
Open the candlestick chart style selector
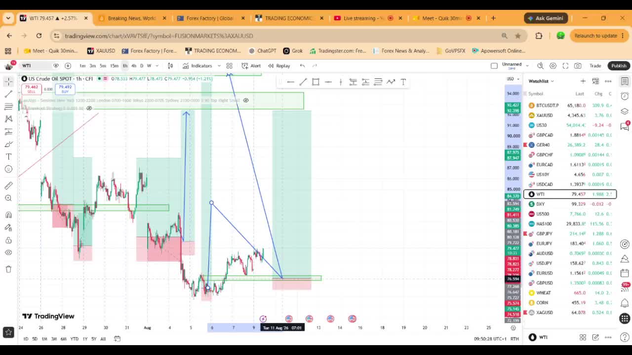(x=170, y=66)
